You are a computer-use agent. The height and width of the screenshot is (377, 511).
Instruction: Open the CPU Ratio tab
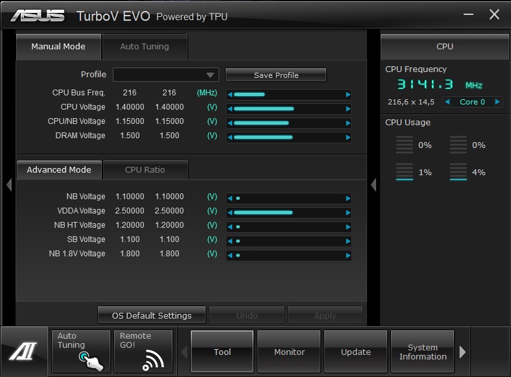[145, 170]
